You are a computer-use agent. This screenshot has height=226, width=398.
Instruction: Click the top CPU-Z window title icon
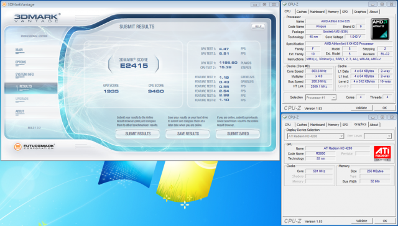click(x=285, y=4)
